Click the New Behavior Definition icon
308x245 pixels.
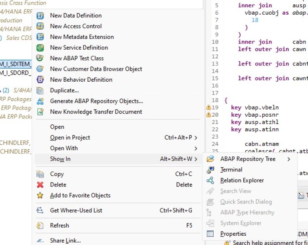(x=40, y=80)
